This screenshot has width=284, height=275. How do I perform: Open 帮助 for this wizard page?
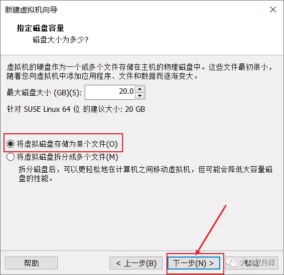point(31,263)
